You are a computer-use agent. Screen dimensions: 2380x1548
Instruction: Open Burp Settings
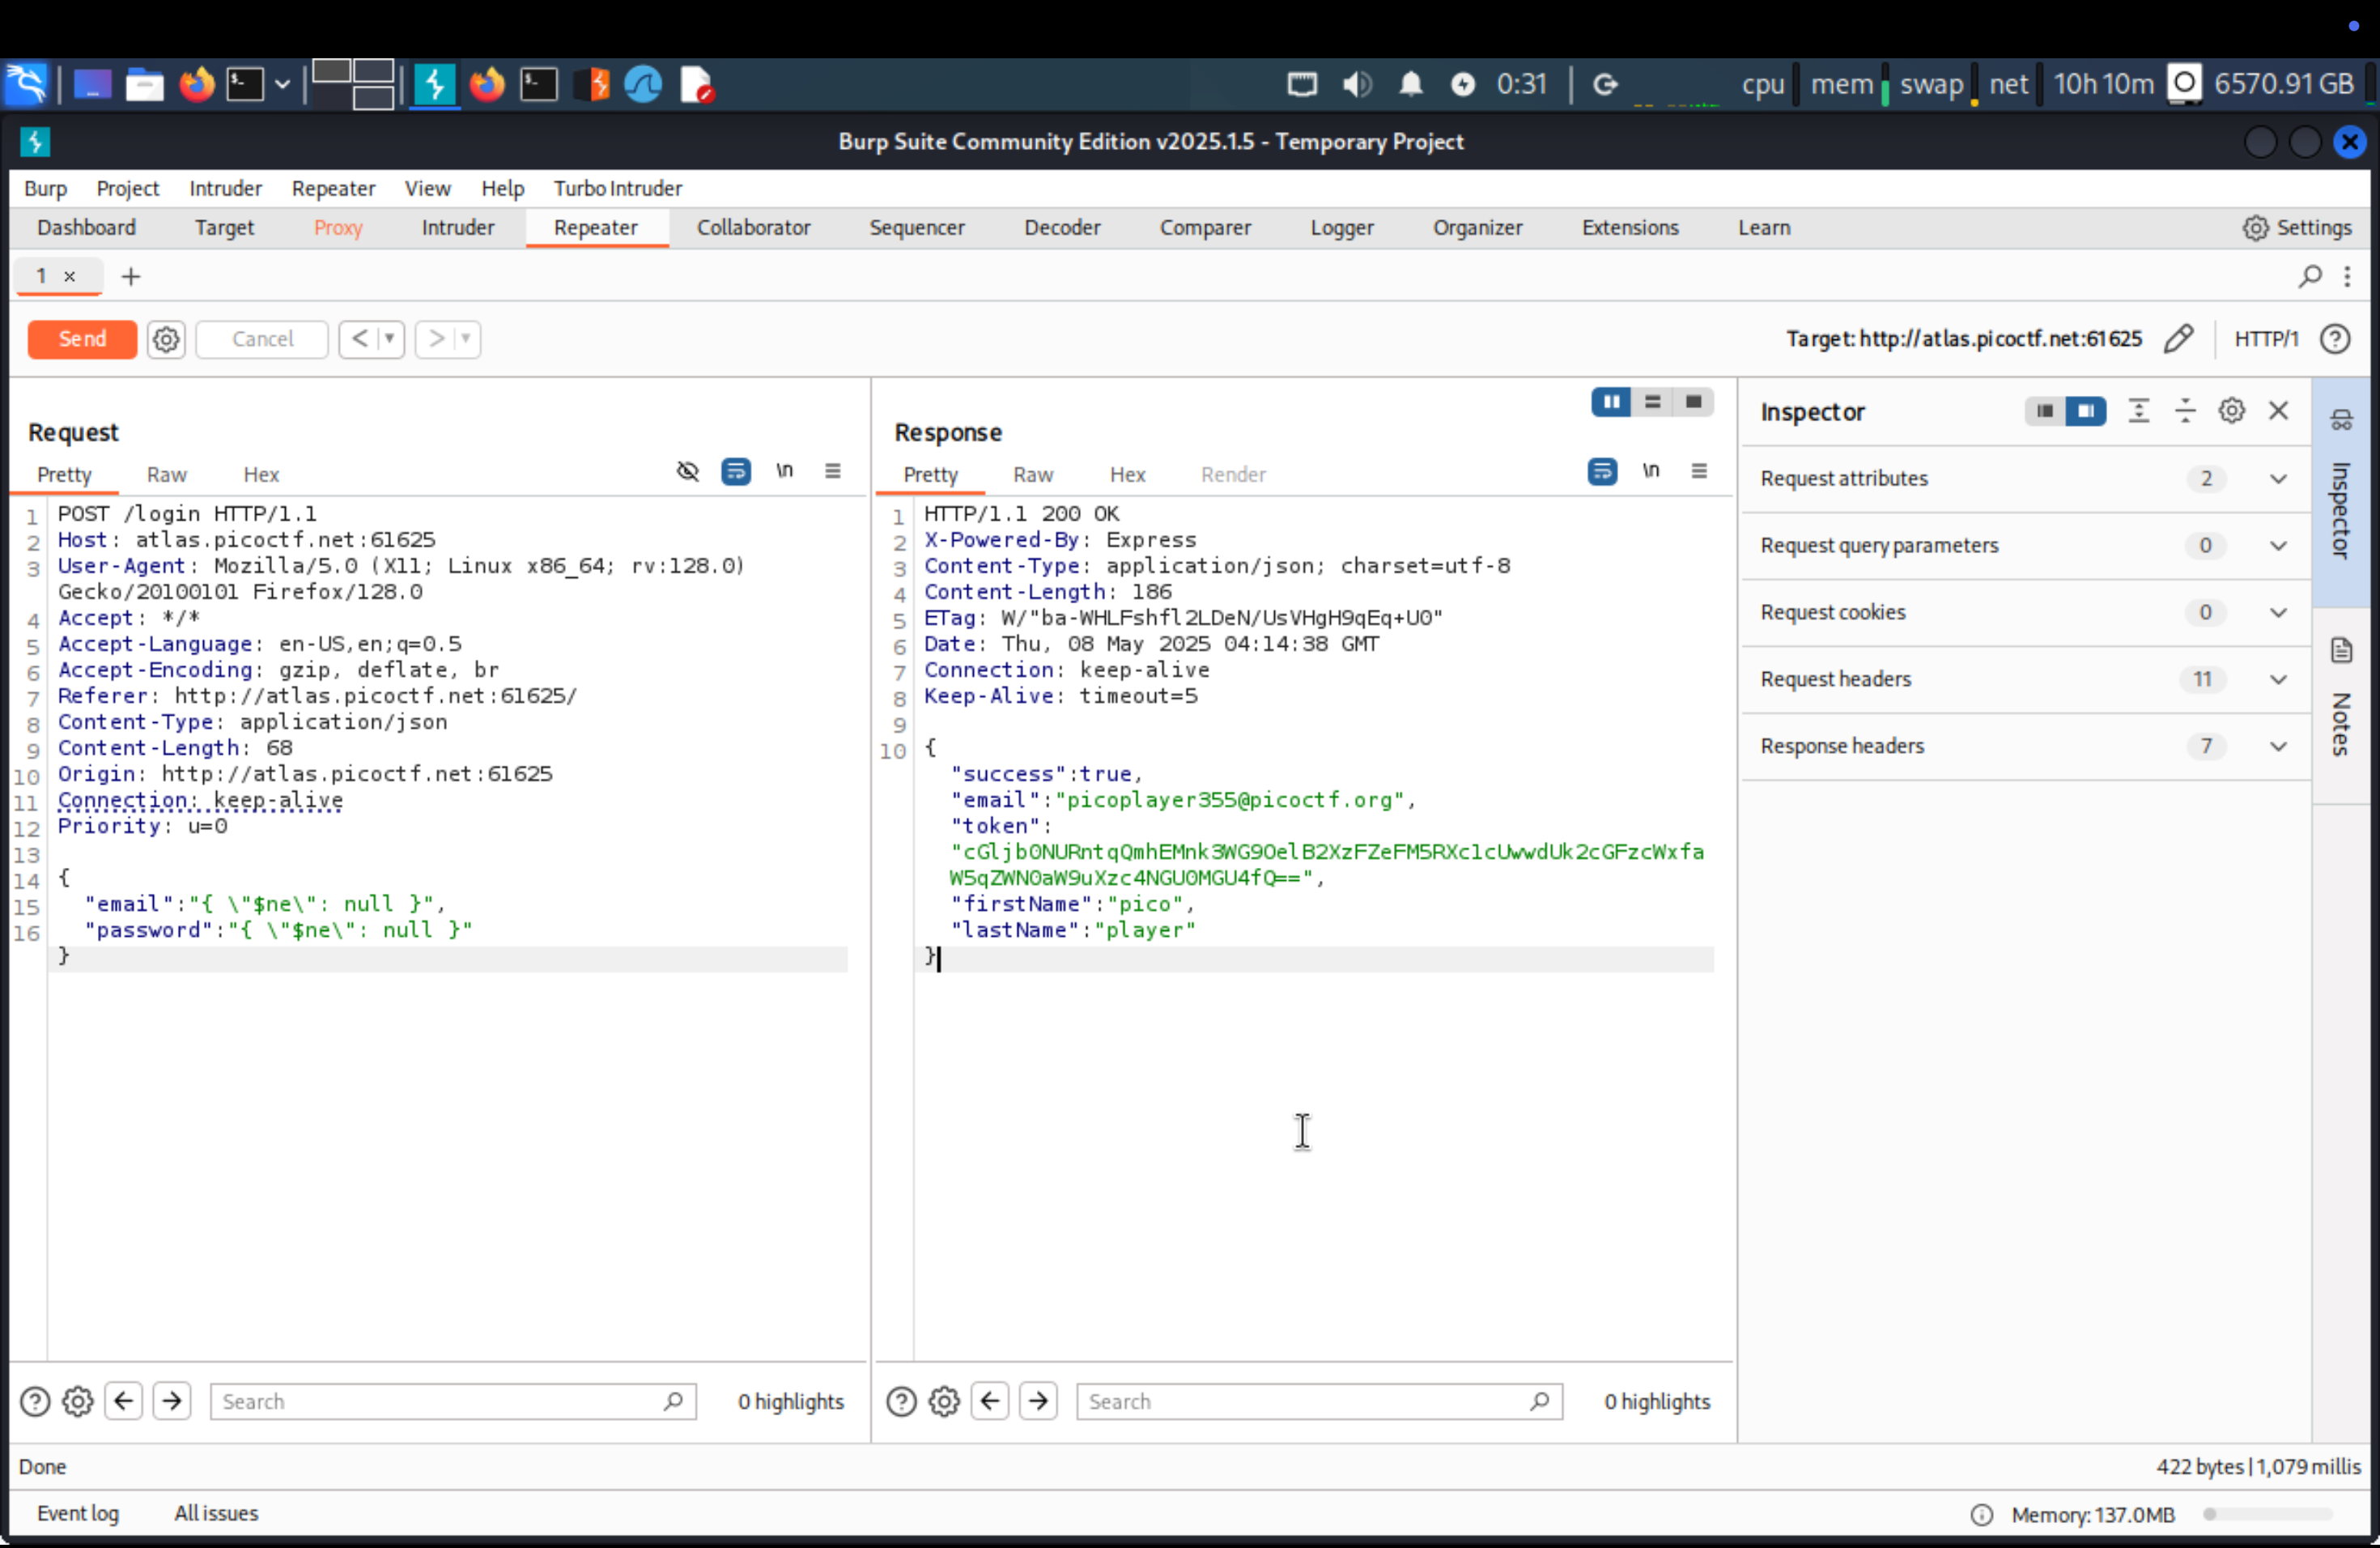click(x=2297, y=228)
